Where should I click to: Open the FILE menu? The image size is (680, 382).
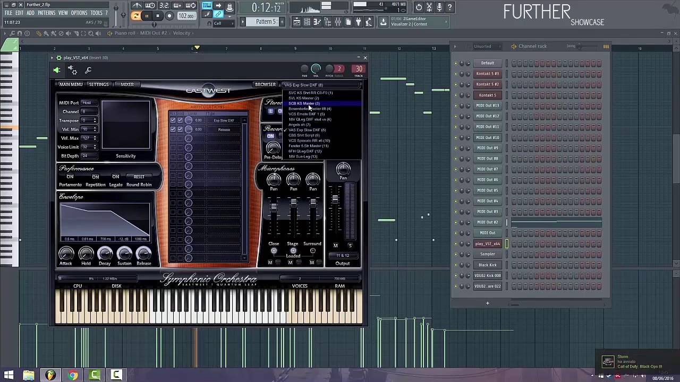[8, 13]
